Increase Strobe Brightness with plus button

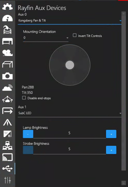pyautogui.click(x=111, y=150)
